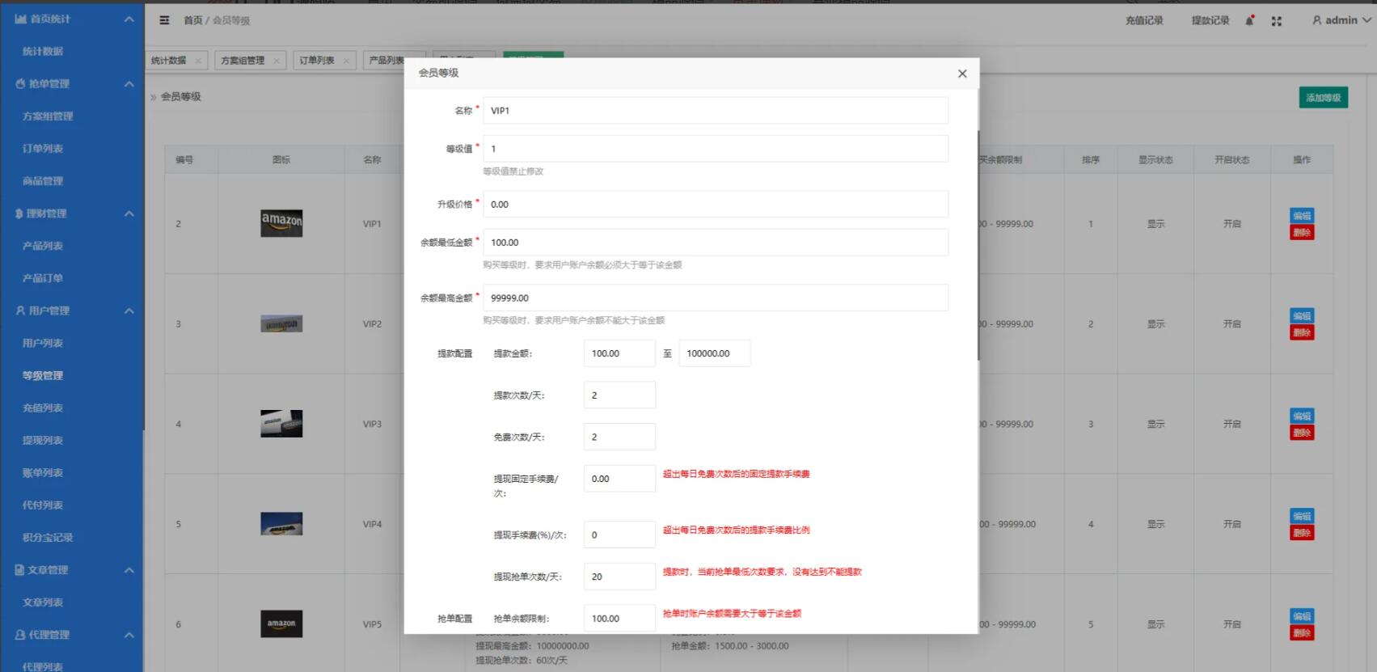This screenshot has height=672, width=1377.
Task: Click the 充值记录 link in header
Action: (1143, 21)
